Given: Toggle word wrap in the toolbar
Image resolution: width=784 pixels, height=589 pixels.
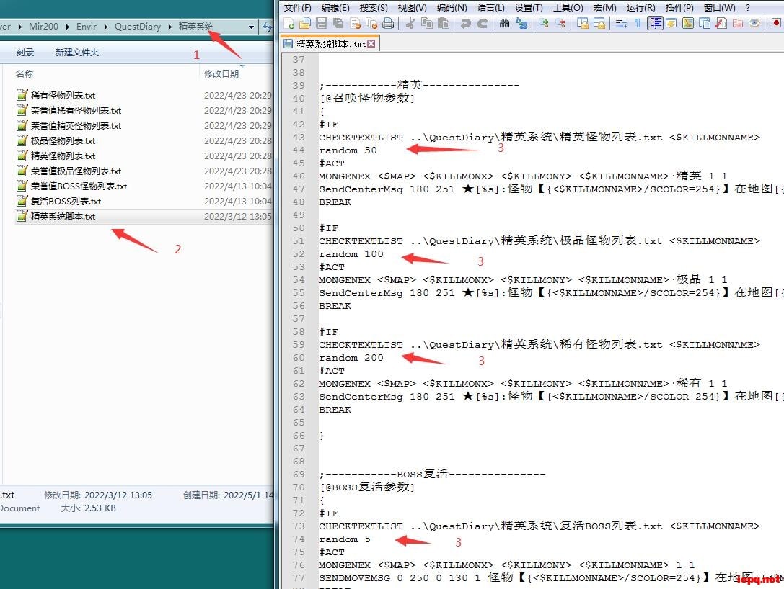Looking at the screenshot, I should [x=620, y=23].
